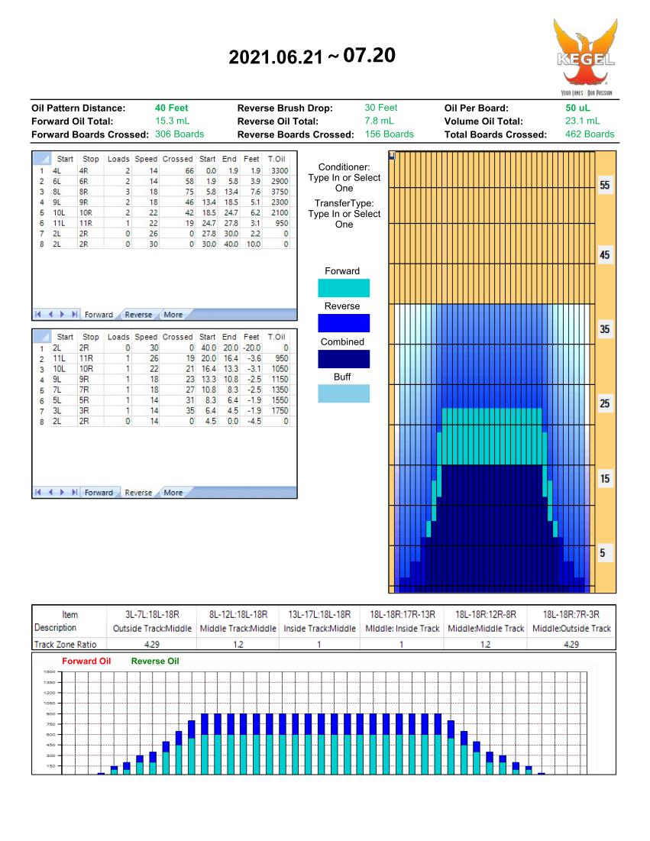
Task: Select the T.Oil cell showing 2100
Action: point(280,212)
